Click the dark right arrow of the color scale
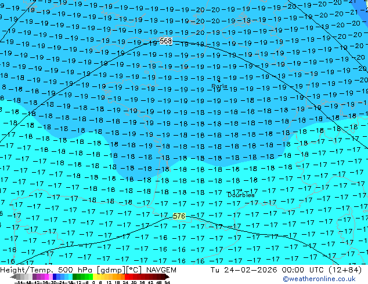The image size is (368, 284). [167, 276]
